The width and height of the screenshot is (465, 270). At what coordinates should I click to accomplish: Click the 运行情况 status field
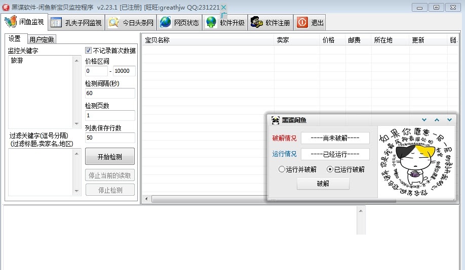(335, 154)
